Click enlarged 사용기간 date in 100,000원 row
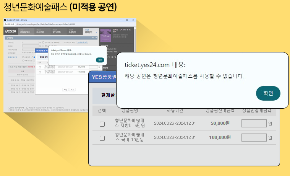 click(x=175, y=137)
